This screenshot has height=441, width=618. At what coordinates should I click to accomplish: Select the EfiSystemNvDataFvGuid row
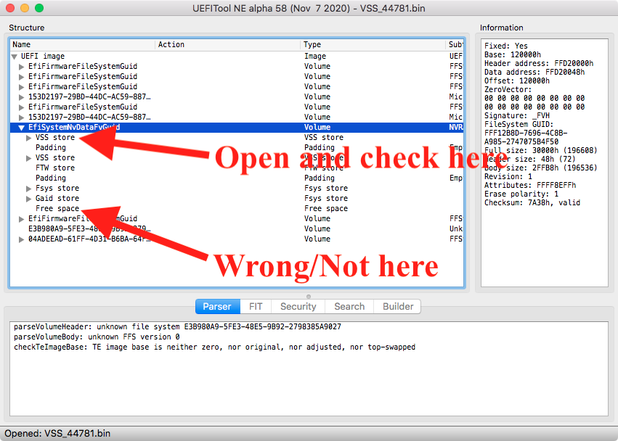pos(237,127)
